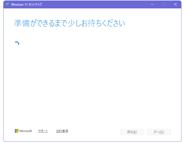Click the 次へ(N) button
This screenshot has height=143, width=184.
point(159,132)
